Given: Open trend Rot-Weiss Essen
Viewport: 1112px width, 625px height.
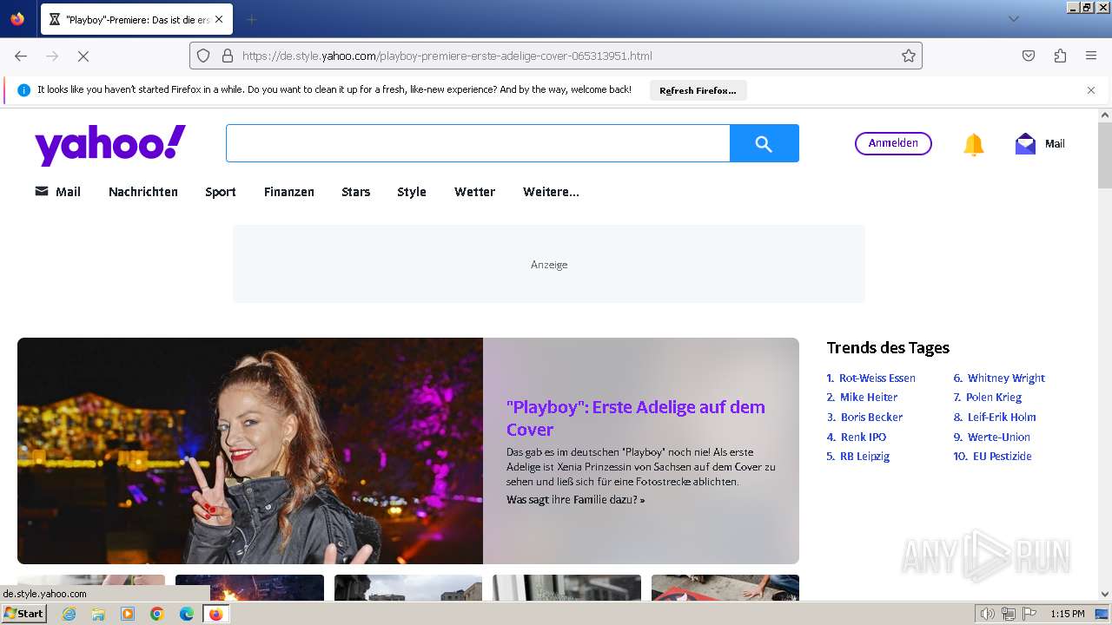Looking at the screenshot, I should tap(877, 378).
